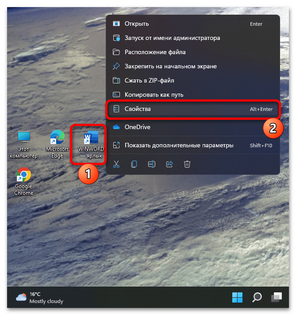Choose Копировать как путь
This screenshot has height=315, width=296.
coord(193,94)
